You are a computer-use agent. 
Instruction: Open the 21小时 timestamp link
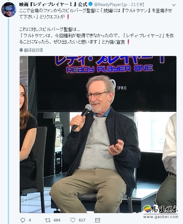point(137,5)
